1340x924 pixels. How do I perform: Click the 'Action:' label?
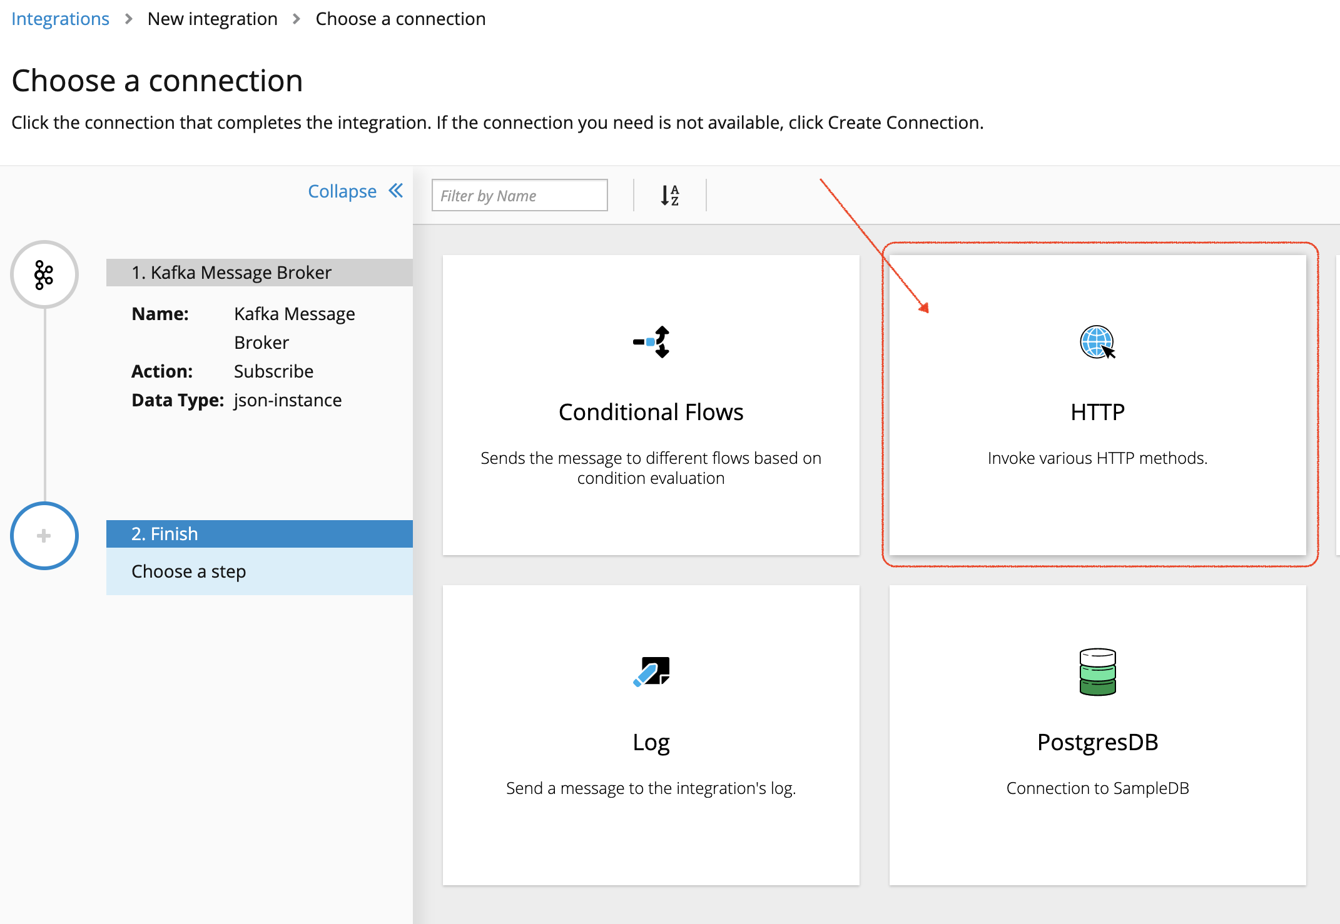(x=162, y=371)
